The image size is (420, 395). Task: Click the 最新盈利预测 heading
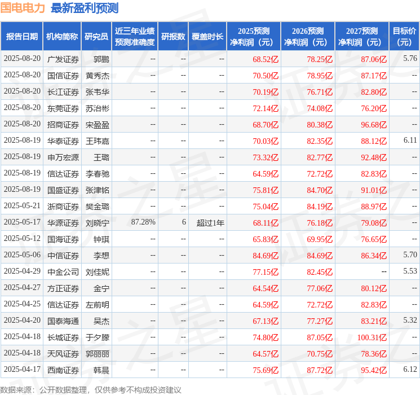pos(85,8)
